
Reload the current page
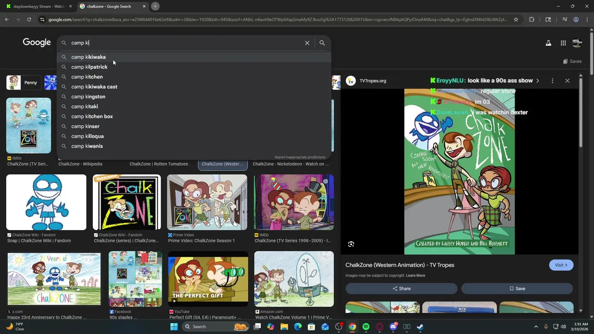(x=29, y=19)
